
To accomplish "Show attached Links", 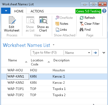I will point(61,30).
